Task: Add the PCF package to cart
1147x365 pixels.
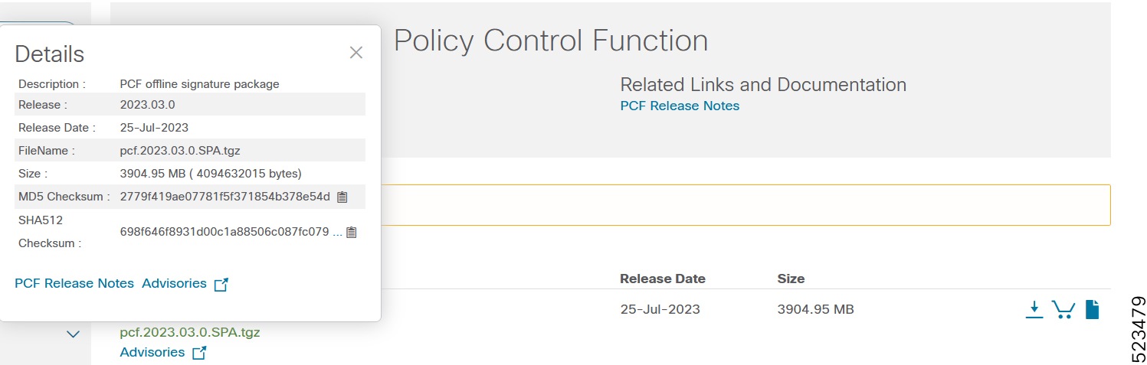Action: (1063, 309)
